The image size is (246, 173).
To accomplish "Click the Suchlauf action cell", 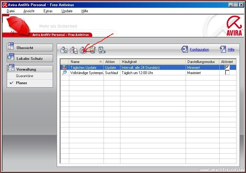I will click(112, 73).
